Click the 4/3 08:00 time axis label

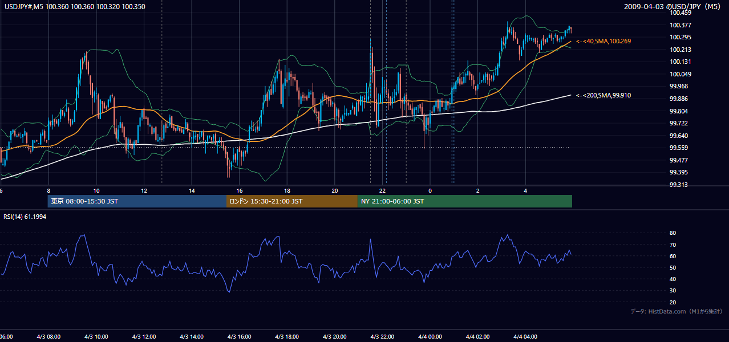(x=48, y=336)
